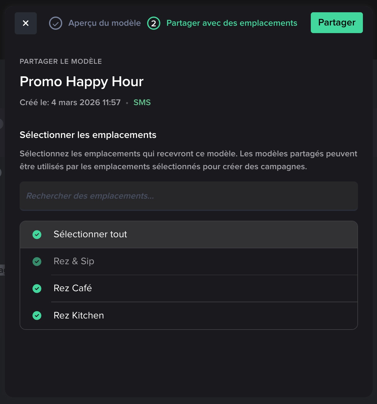Image resolution: width=377 pixels, height=404 pixels.
Task: Untick the Rez Kitchen checkbox
Action: tap(37, 315)
